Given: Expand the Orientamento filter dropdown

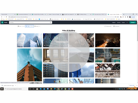Looking at the screenshot, I should (x=108, y=26).
